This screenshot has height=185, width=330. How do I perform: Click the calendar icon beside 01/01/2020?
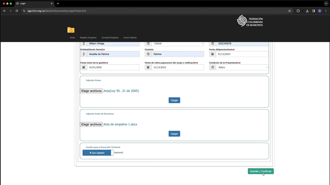[84, 67]
